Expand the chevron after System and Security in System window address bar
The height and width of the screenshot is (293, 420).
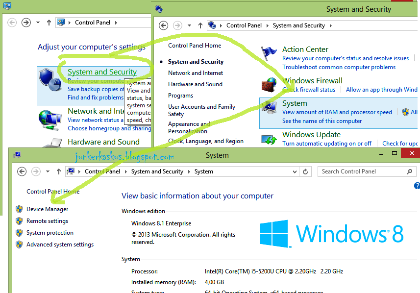(x=189, y=171)
